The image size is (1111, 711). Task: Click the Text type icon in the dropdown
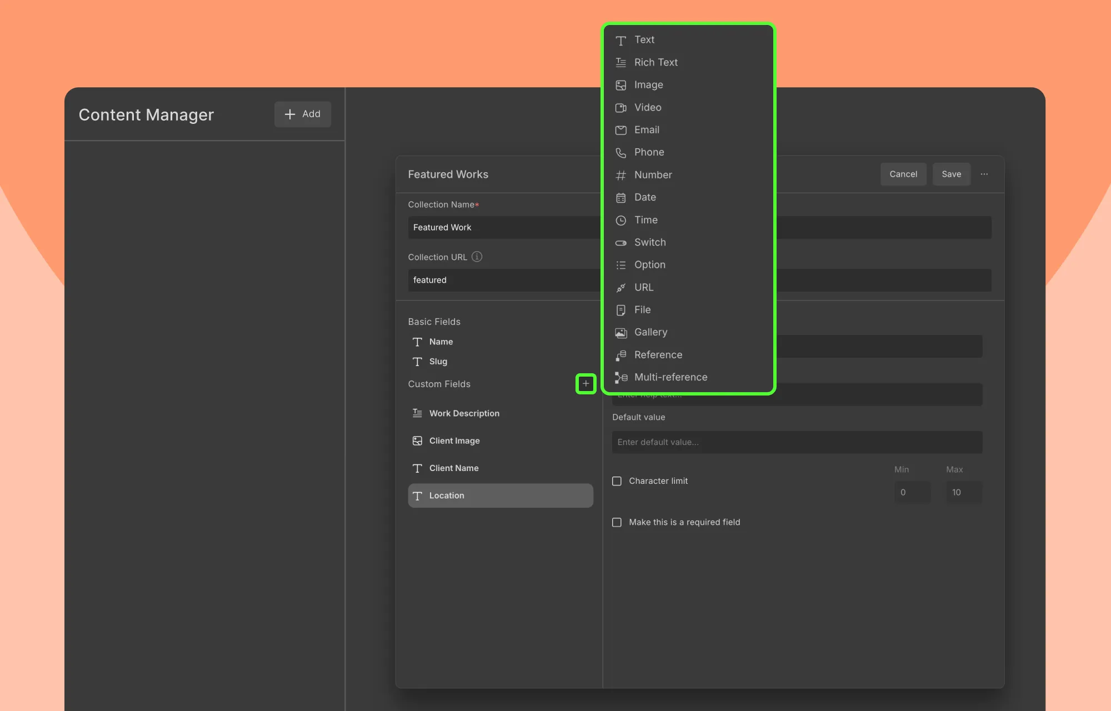(620, 40)
